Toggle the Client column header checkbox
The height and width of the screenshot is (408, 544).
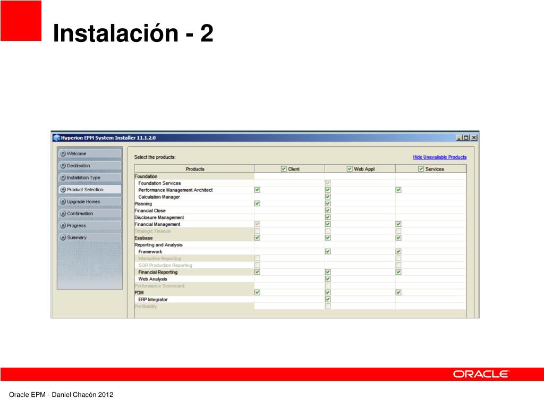tap(284, 169)
